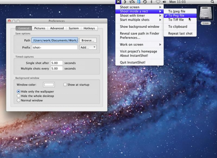Click the Wi-Fi status icon
The height and width of the screenshot is (158, 217).
[x=158, y=2]
